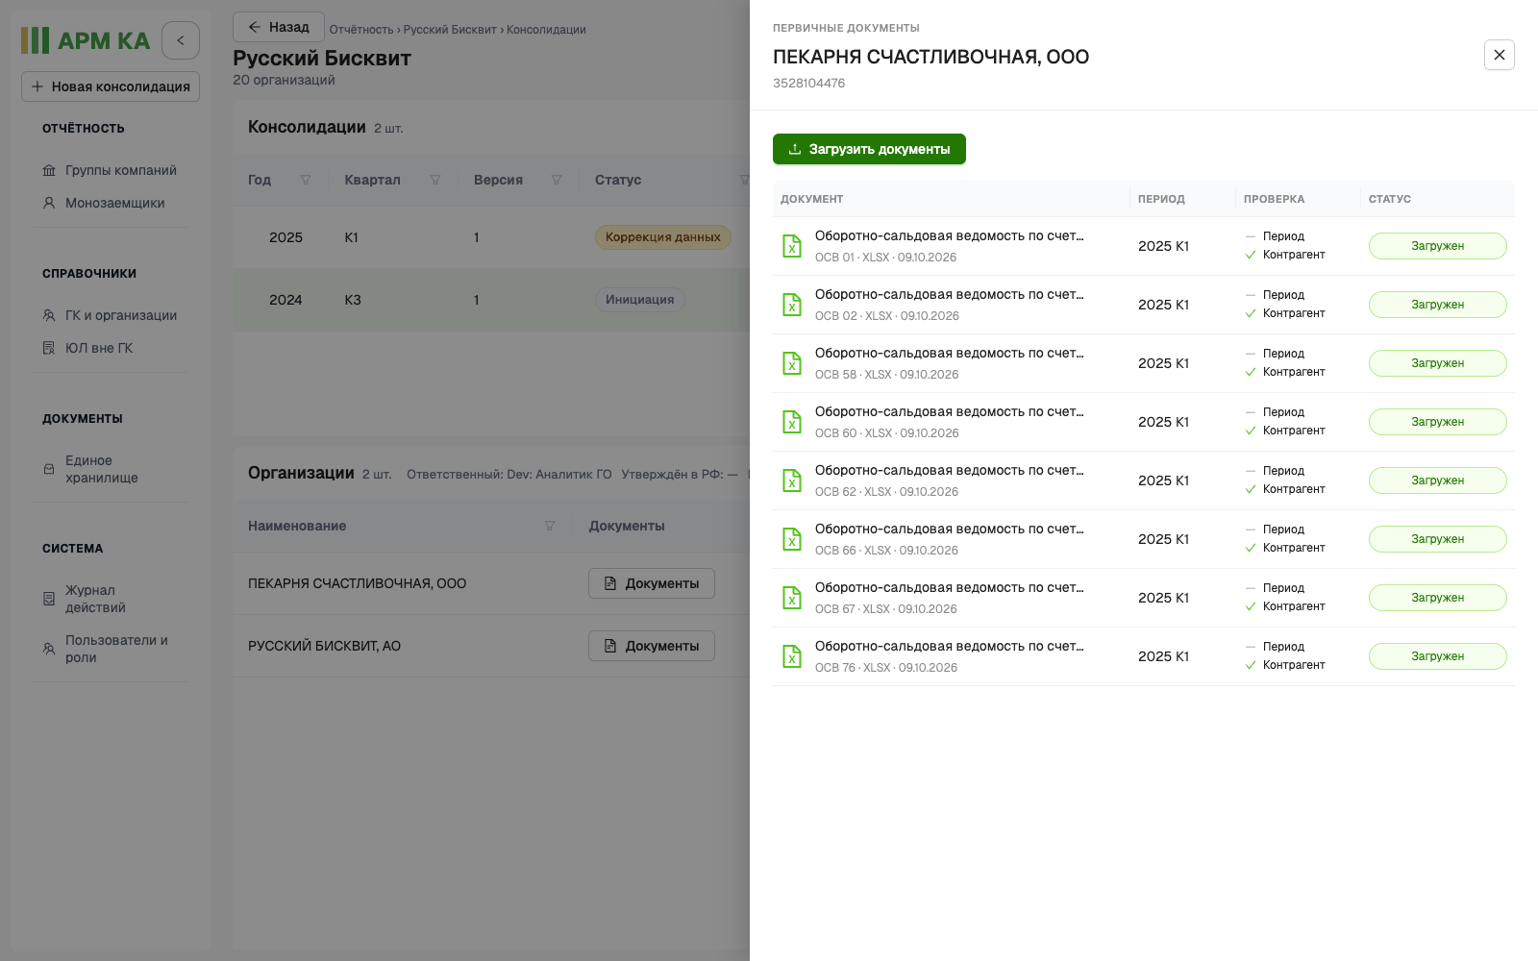Click the Пользователи и роли icon
The height and width of the screenshot is (961, 1538).
tap(49, 649)
